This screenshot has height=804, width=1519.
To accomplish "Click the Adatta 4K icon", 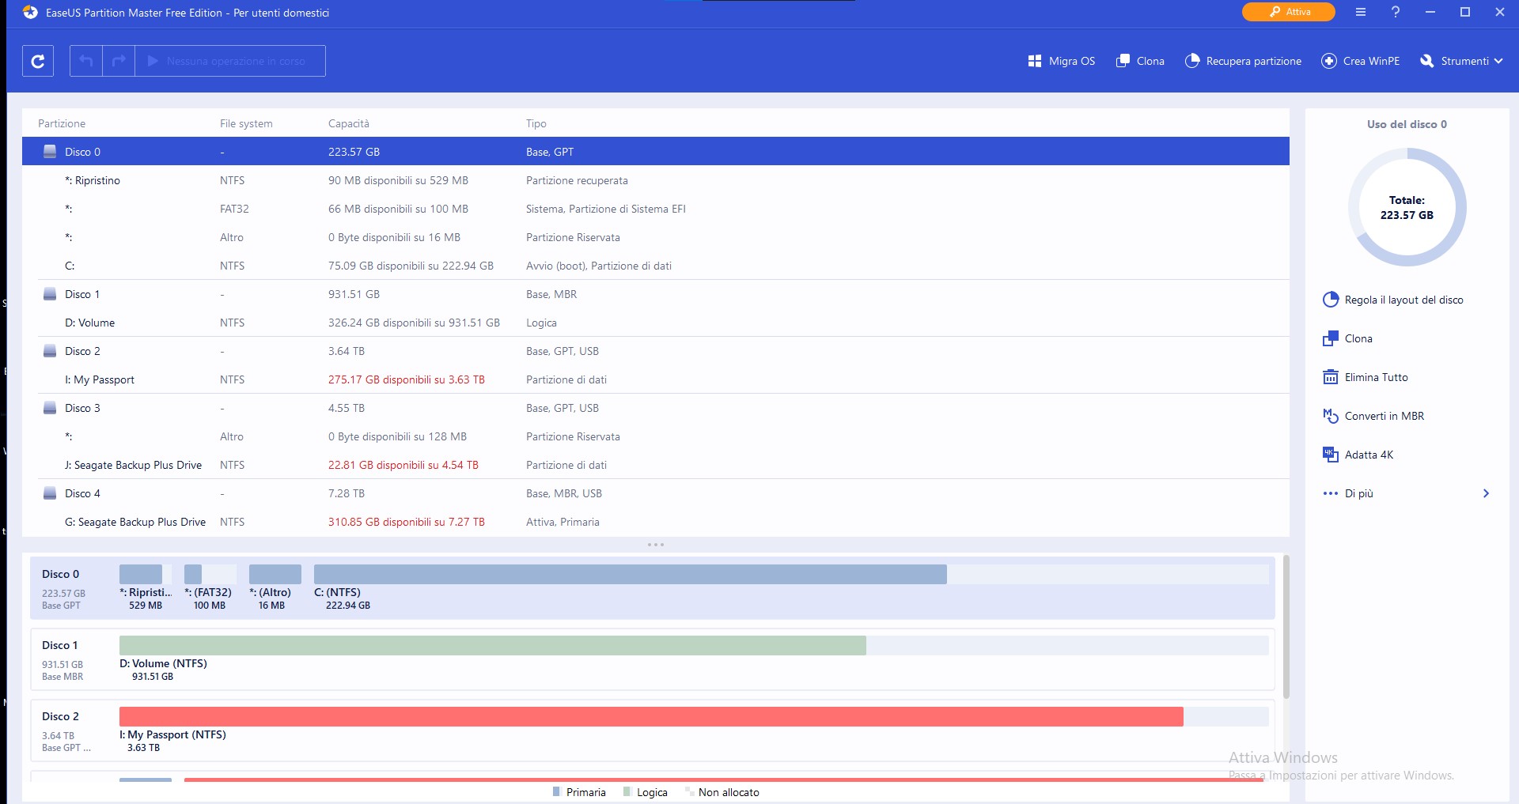I will tap(1331, 455).
